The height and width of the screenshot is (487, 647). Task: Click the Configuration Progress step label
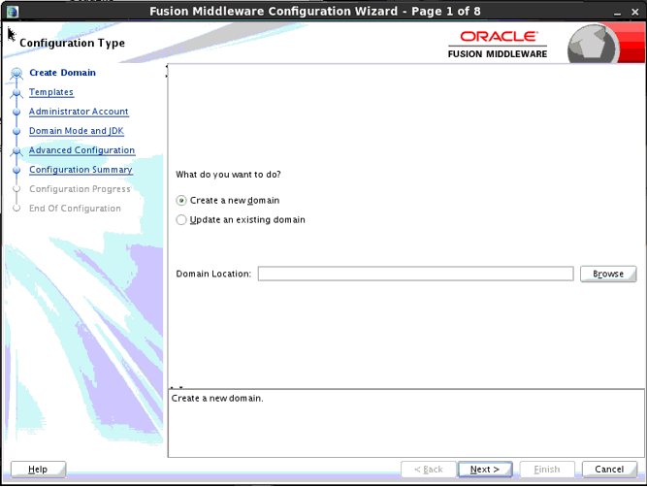tap(80, 189)
